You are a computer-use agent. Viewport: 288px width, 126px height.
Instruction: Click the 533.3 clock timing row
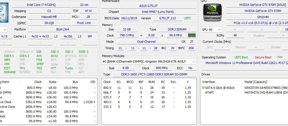tap(149, 97)
